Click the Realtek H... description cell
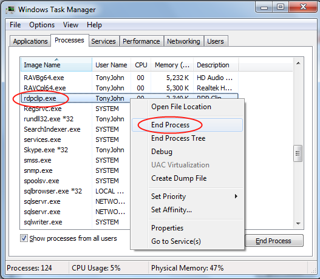This screenshot has height=279, width=320. pos(214,88)
